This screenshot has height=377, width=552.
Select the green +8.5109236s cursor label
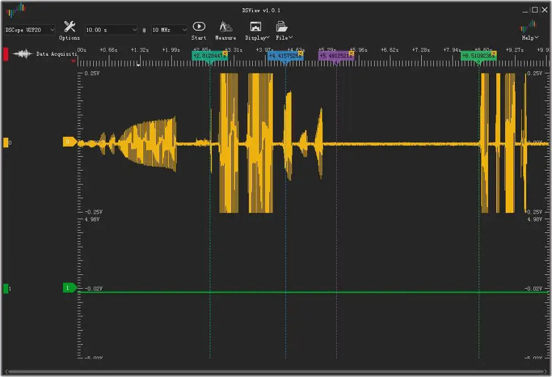pyautogui.click(x=477, y=56)
